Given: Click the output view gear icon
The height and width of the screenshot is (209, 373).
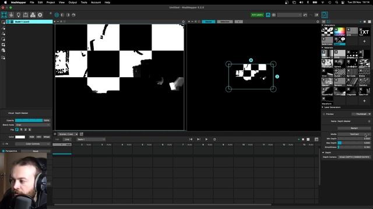Looking at the screenshot, I should [318, 21].
